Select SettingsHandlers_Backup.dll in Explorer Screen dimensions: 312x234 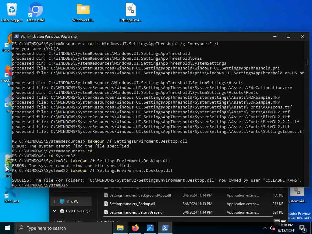132,204
